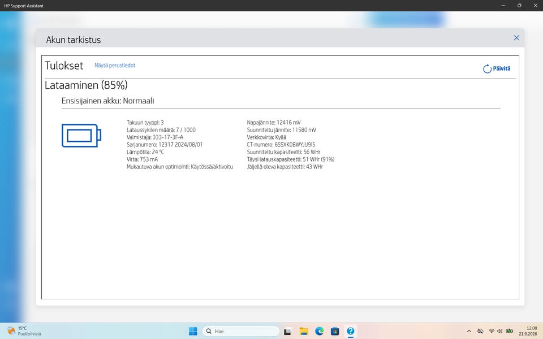The height and width of the screenshot is (339, 543).
Task: Select the Verkkovirta: Kyllä line
Action: 266,137
